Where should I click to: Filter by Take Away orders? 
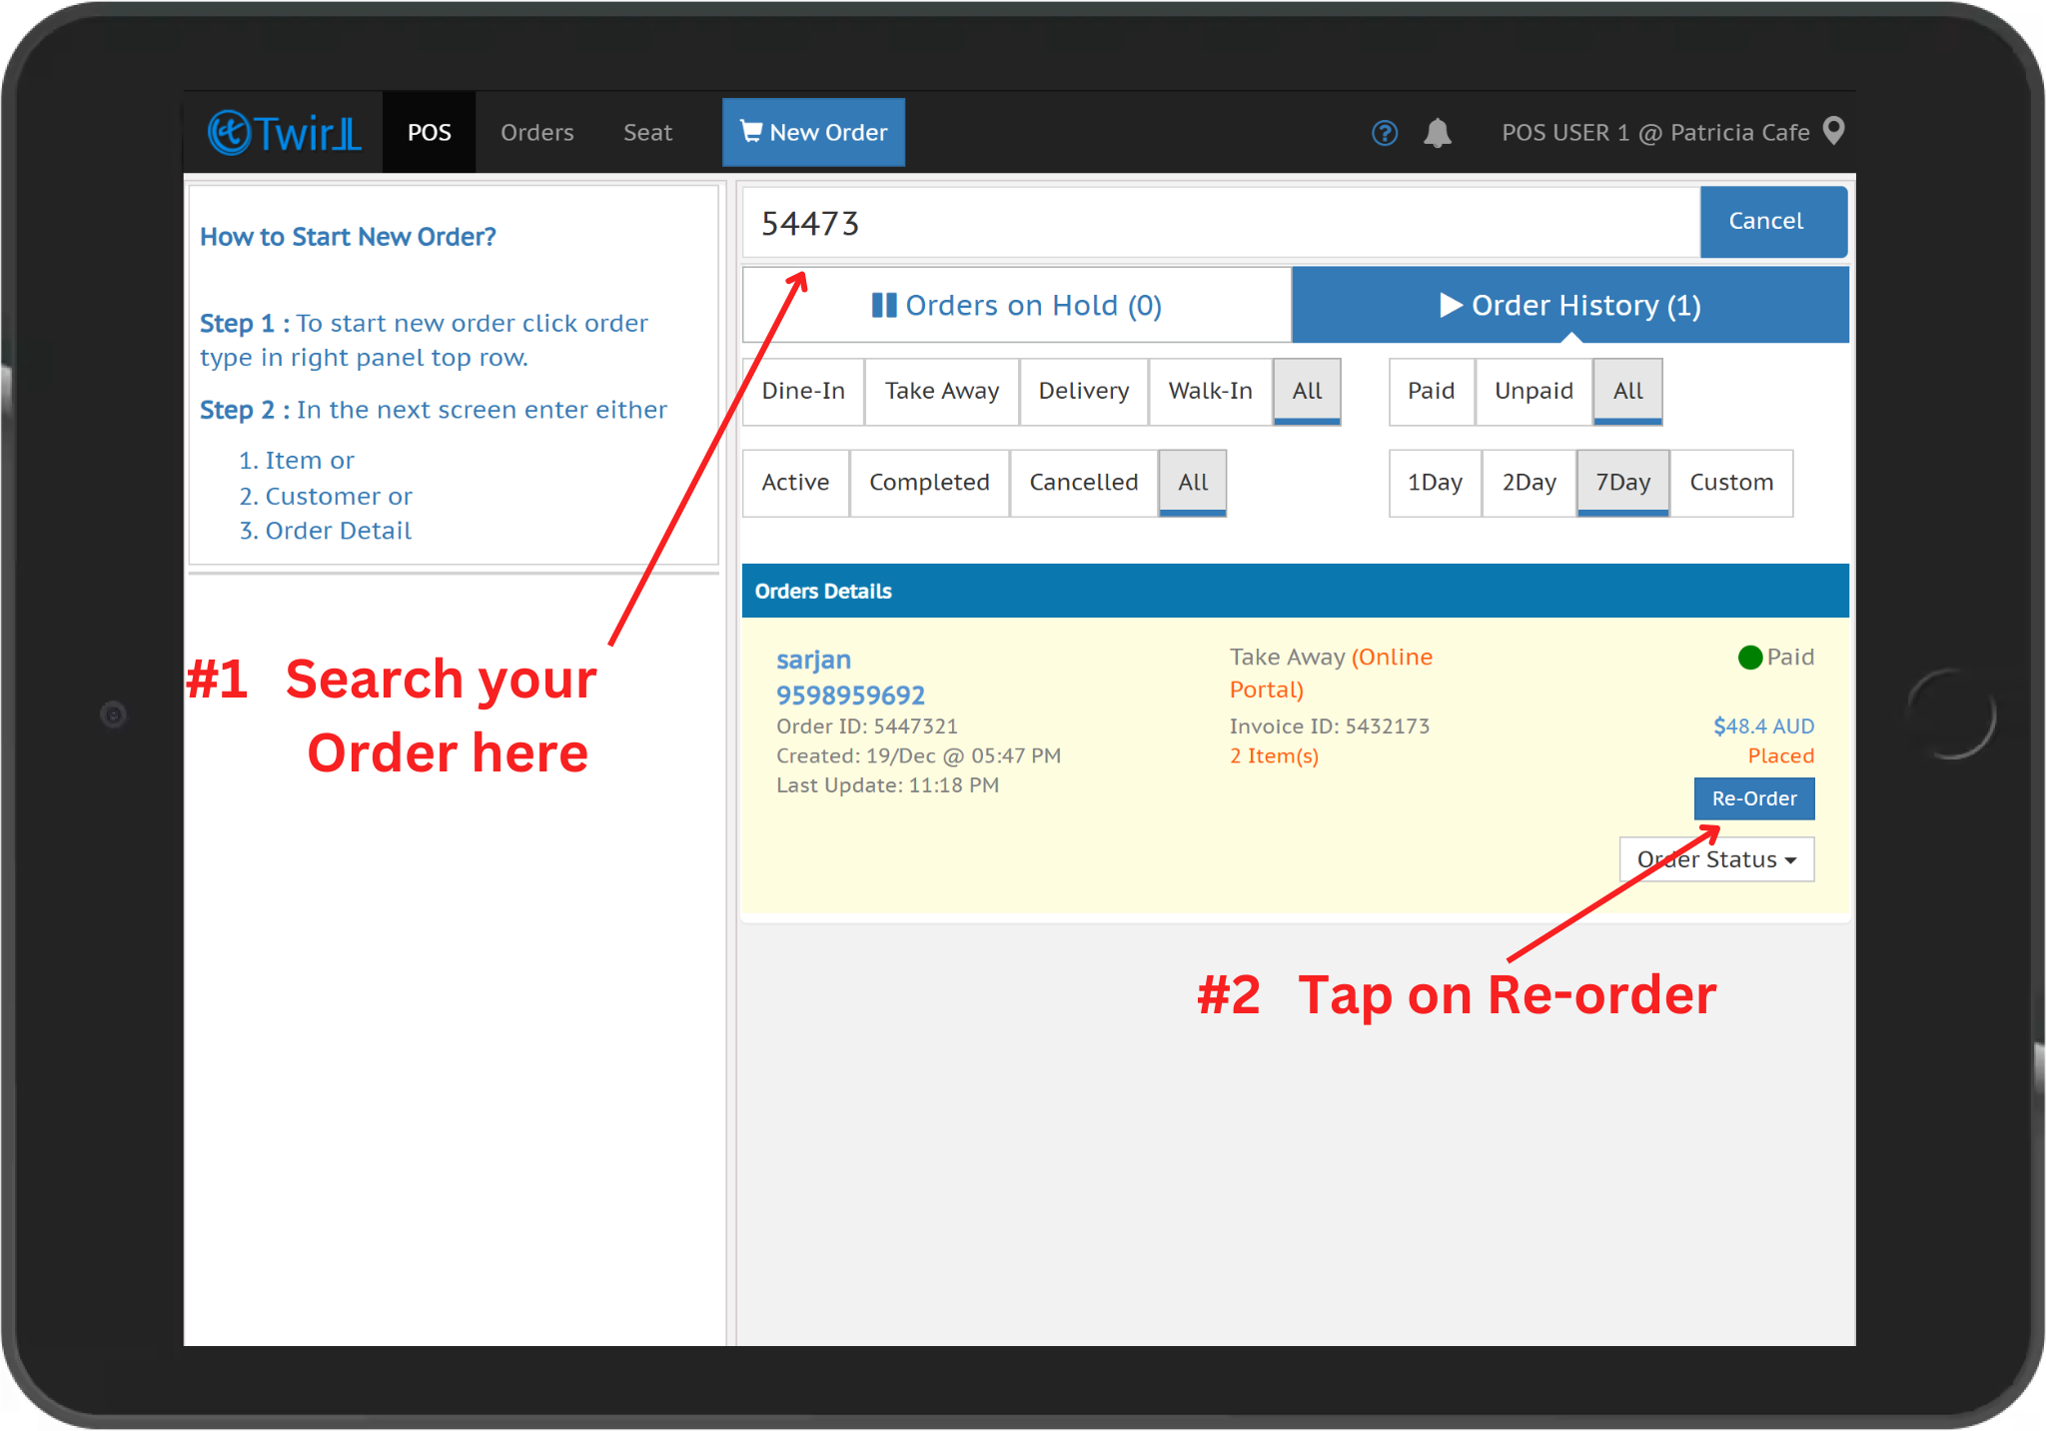tap(942, 392)
